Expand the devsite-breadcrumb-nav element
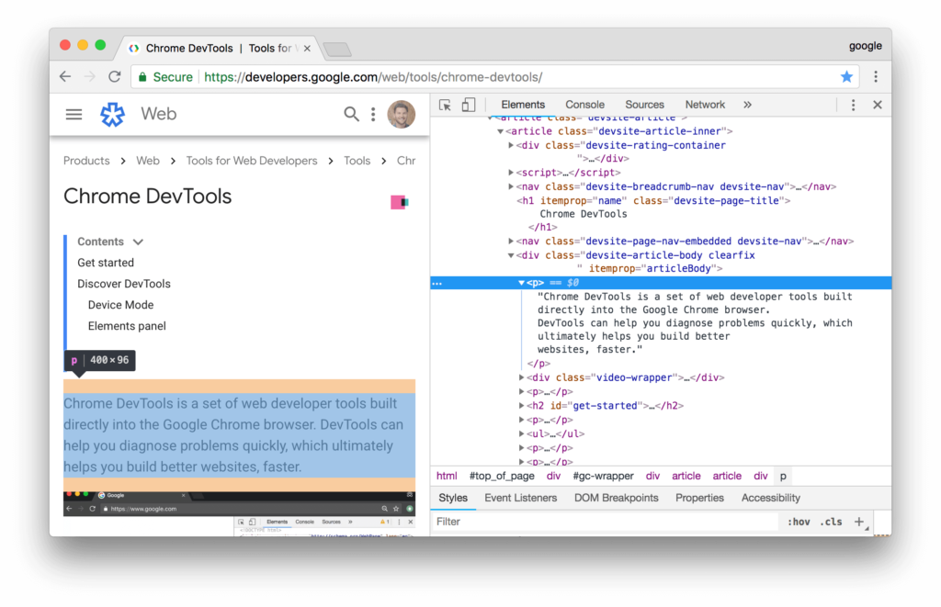 (511, 186)
